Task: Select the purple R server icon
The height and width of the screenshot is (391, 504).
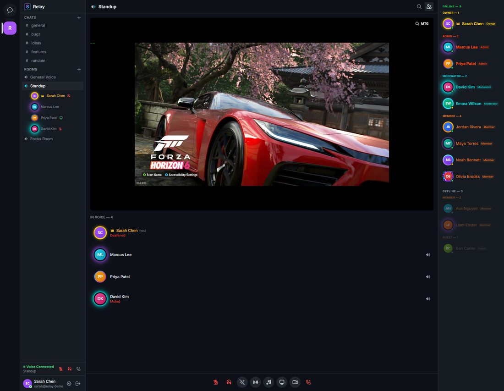Action: (x=10, y=28)
